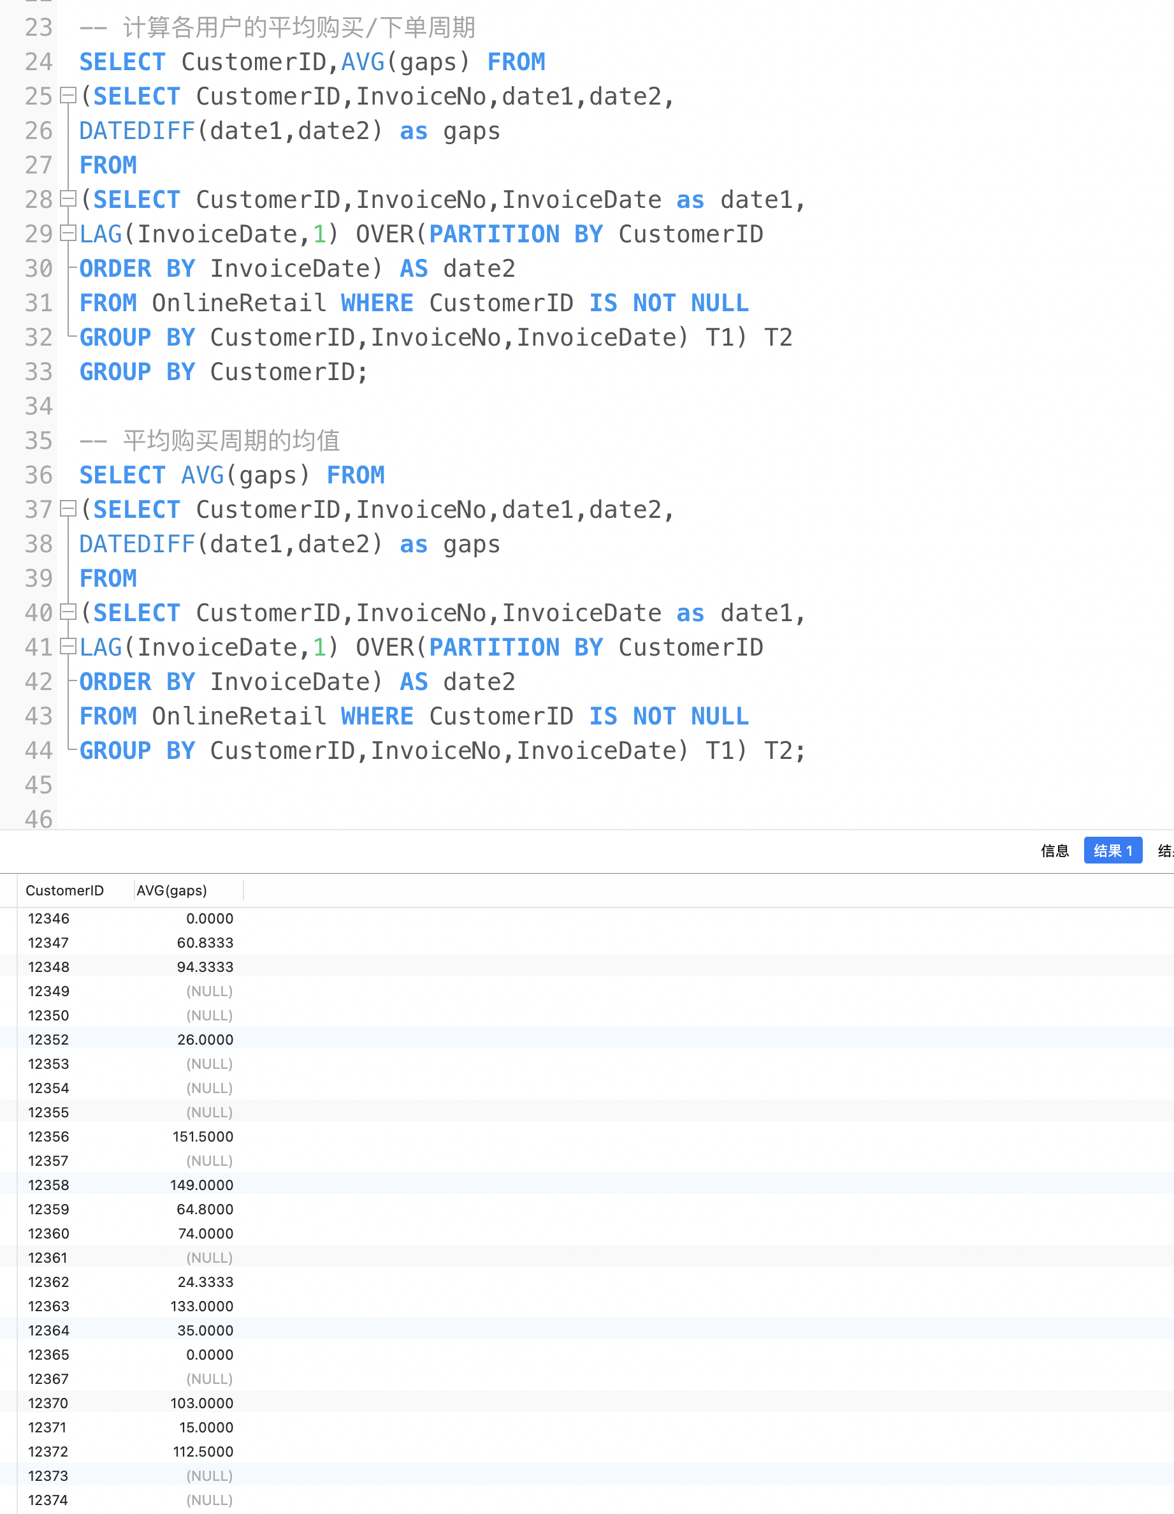Click line number 33 in the gutter
1174x1514 pixels.
(x=39, y=372)
